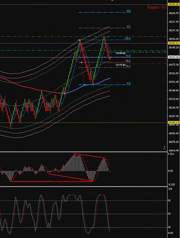This screenshot has width=180, height=238.
Task: Click the 10190.00 line label
Action: (121, 53)
